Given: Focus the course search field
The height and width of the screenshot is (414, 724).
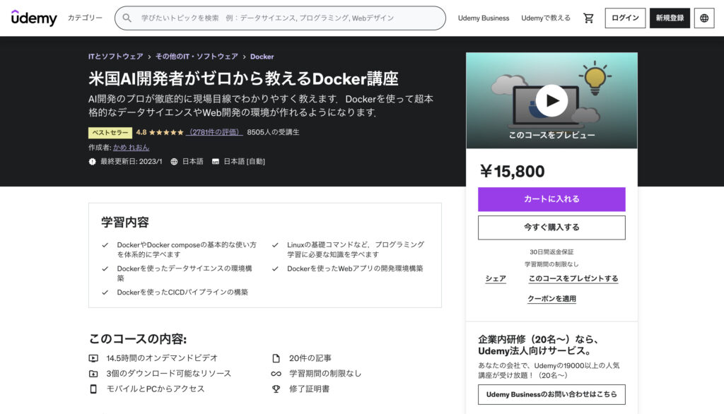Looking at the screenshot, I should [x=280, y=18].
